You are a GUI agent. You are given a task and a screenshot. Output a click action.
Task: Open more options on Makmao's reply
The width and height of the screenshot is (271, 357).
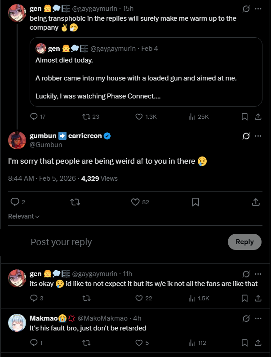point(258,319)
